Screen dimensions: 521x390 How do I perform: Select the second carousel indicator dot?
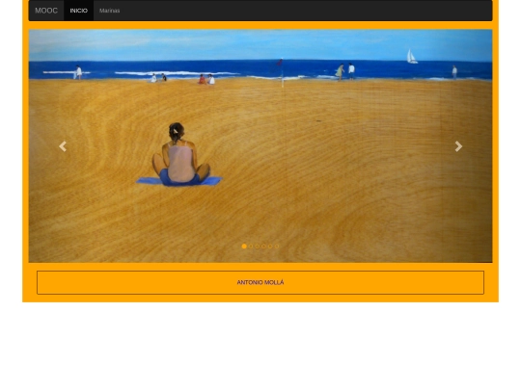[251, 247]
